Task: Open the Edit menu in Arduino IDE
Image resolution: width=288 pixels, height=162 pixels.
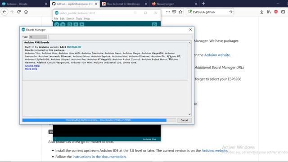Action: tap(62, 18)
